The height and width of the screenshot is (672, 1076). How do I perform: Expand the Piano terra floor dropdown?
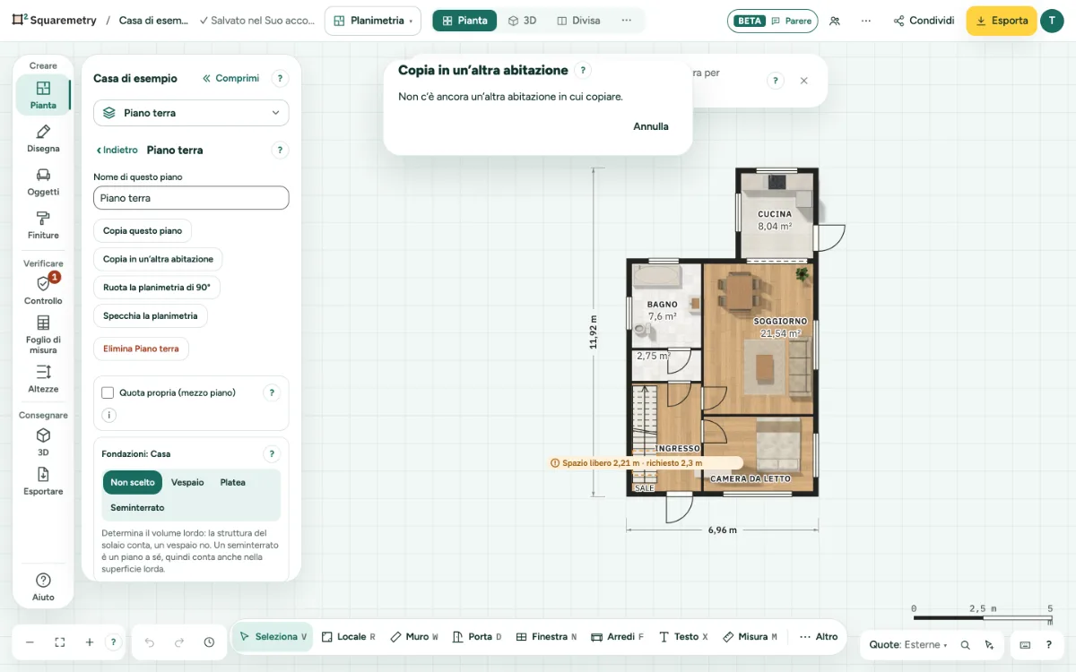click(x=191, y=113)
